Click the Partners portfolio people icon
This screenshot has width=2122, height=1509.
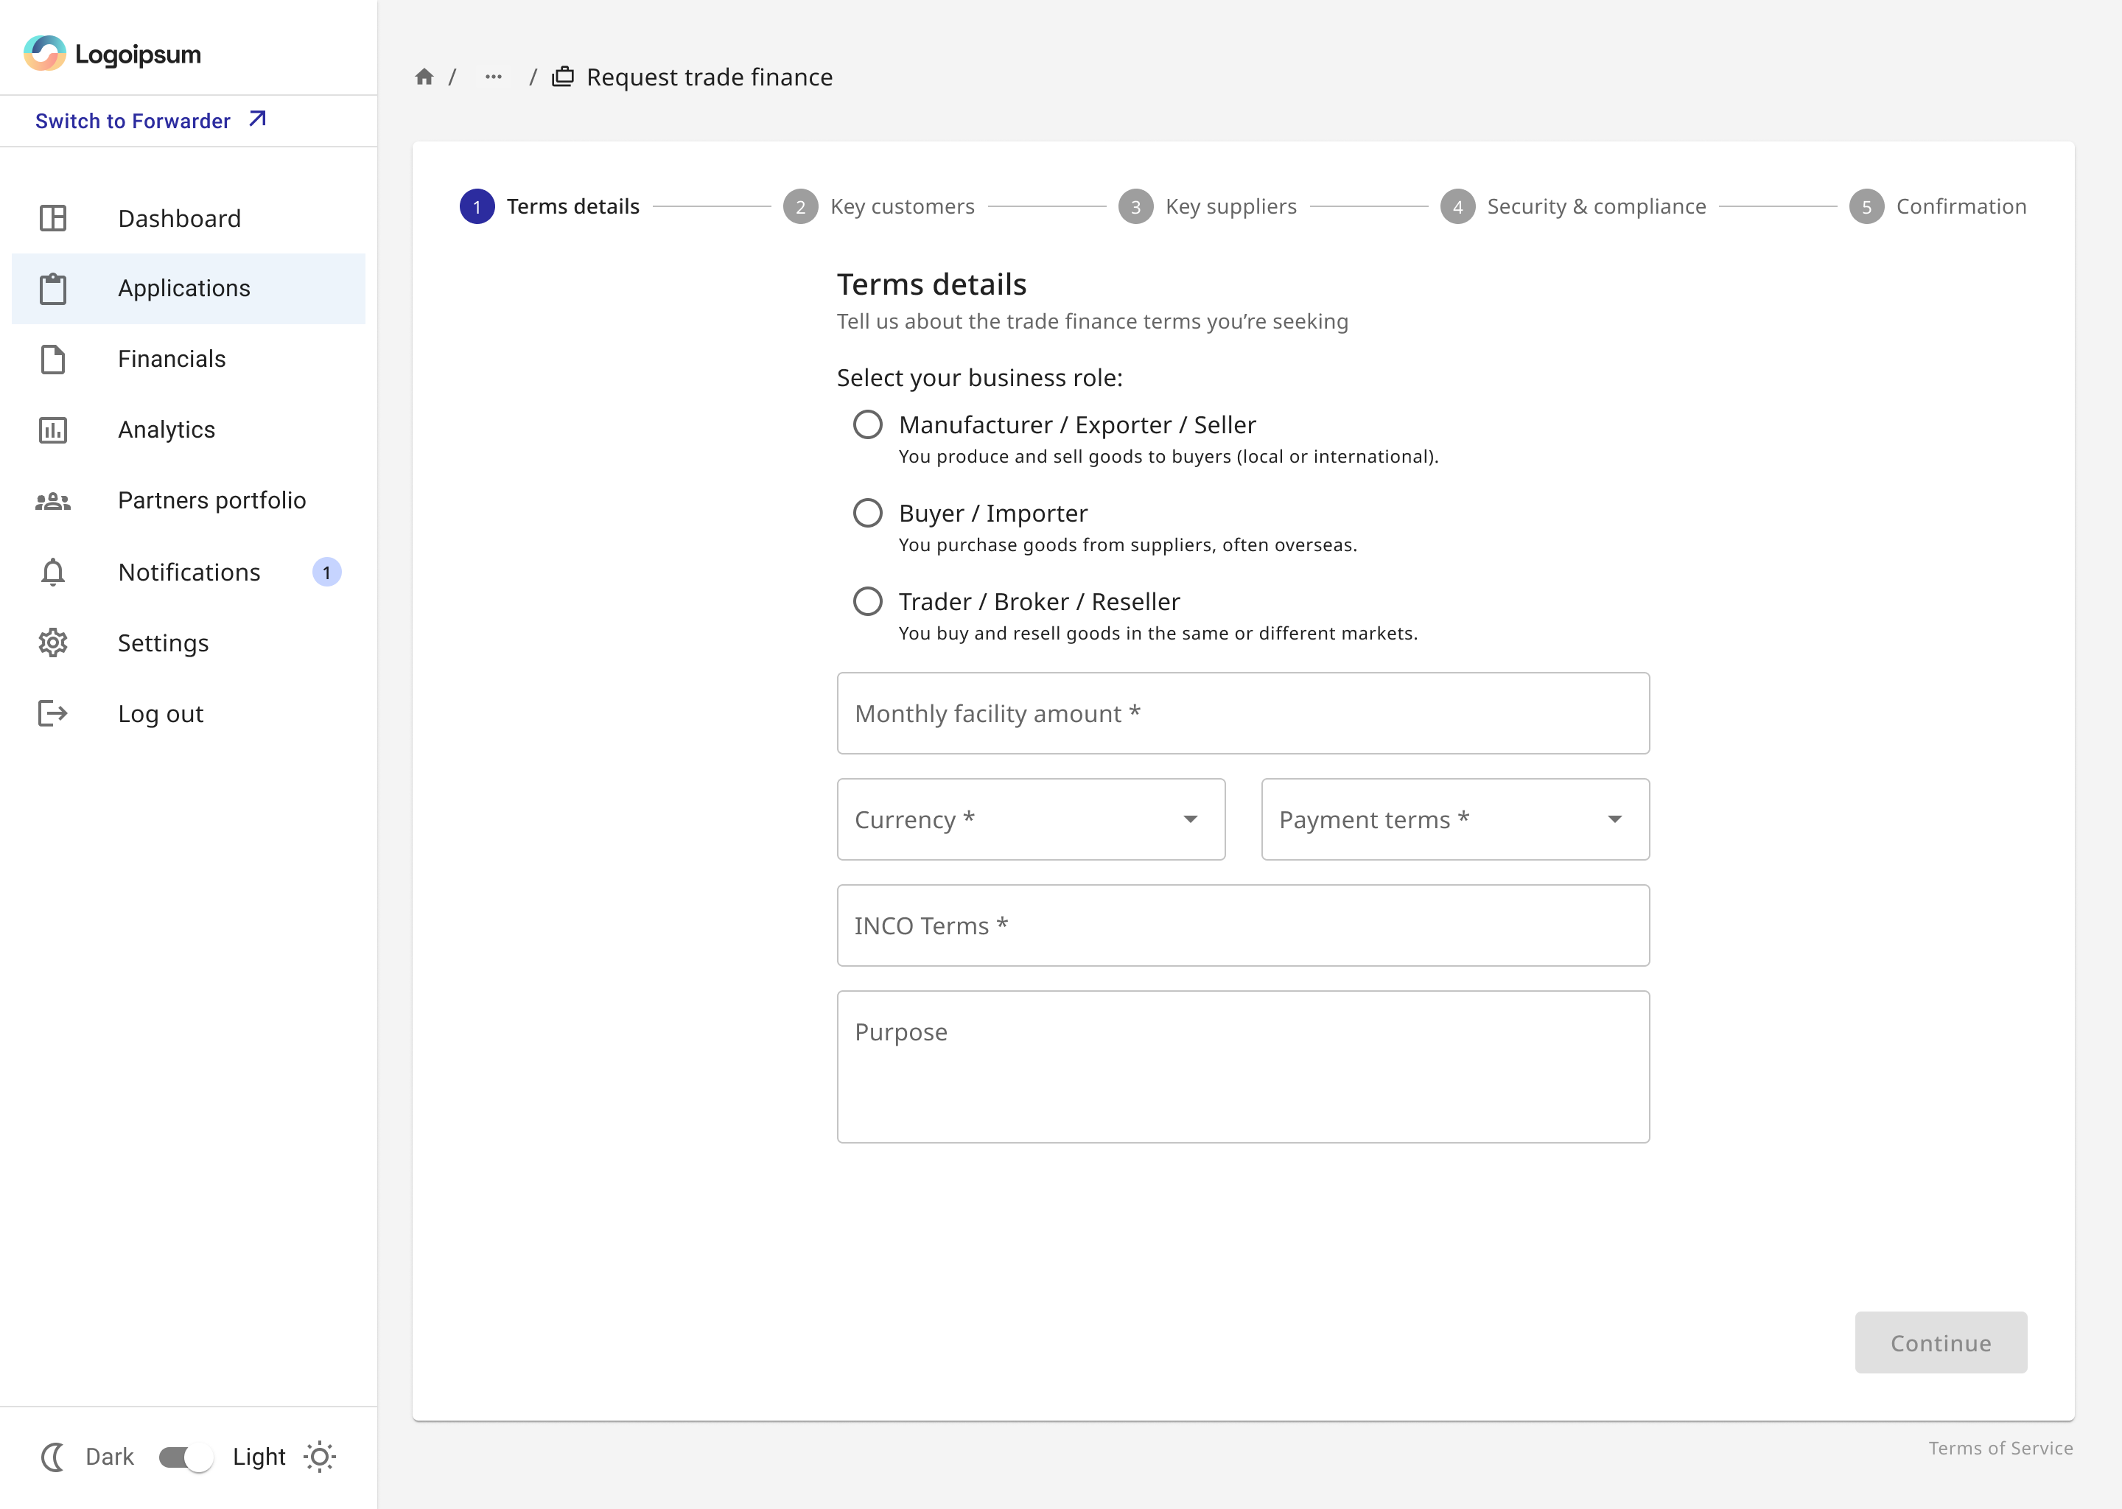(53, 501)
